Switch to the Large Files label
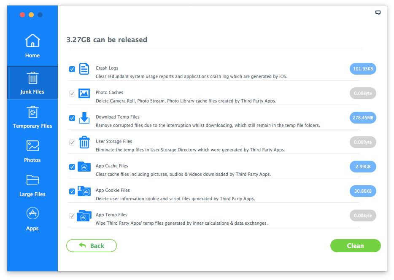Image resolution: width=394 pixels, height=280 pixels. point(32,194)
